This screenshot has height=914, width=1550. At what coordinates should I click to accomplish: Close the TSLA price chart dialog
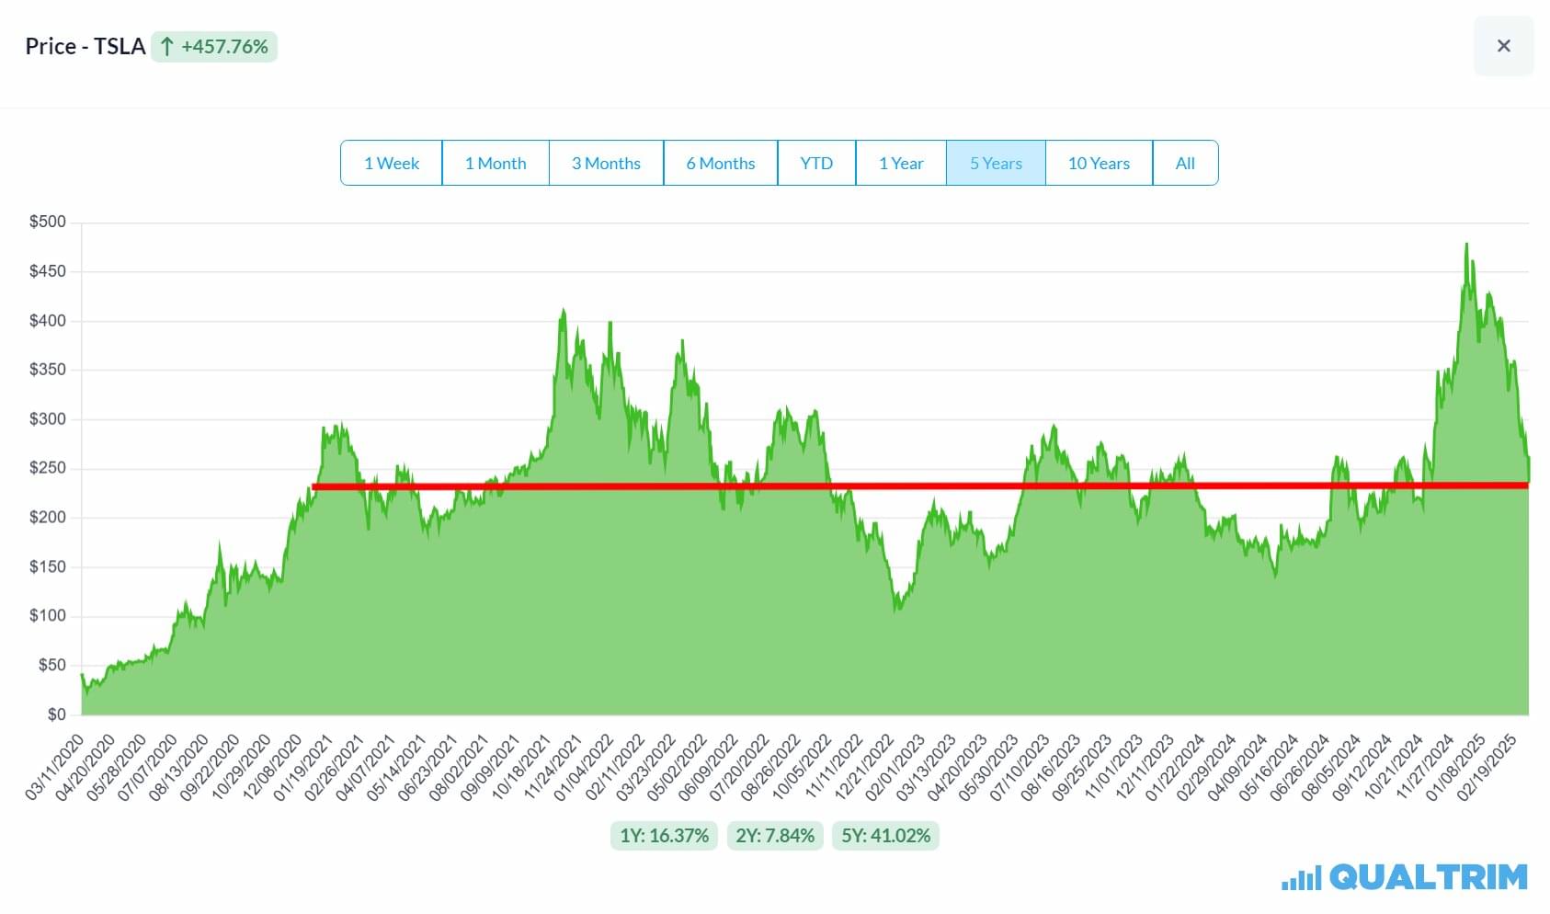click(x=1504, y=46)
